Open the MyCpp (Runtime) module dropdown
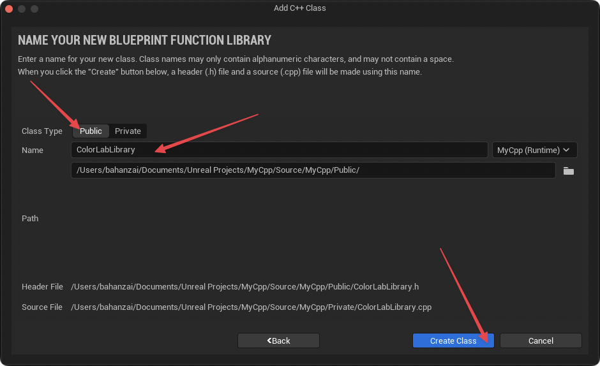Screen dimensions: 600x366 (534, 150)
